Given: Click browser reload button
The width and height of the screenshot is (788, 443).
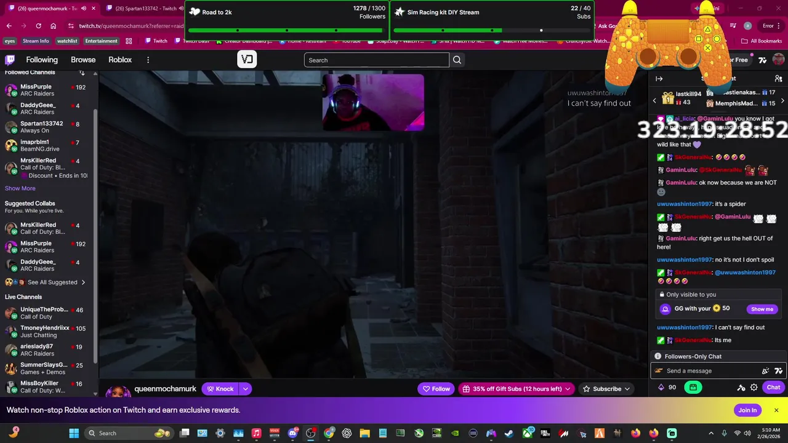Looking at the screenshot, I should click(x=38, y=26).
